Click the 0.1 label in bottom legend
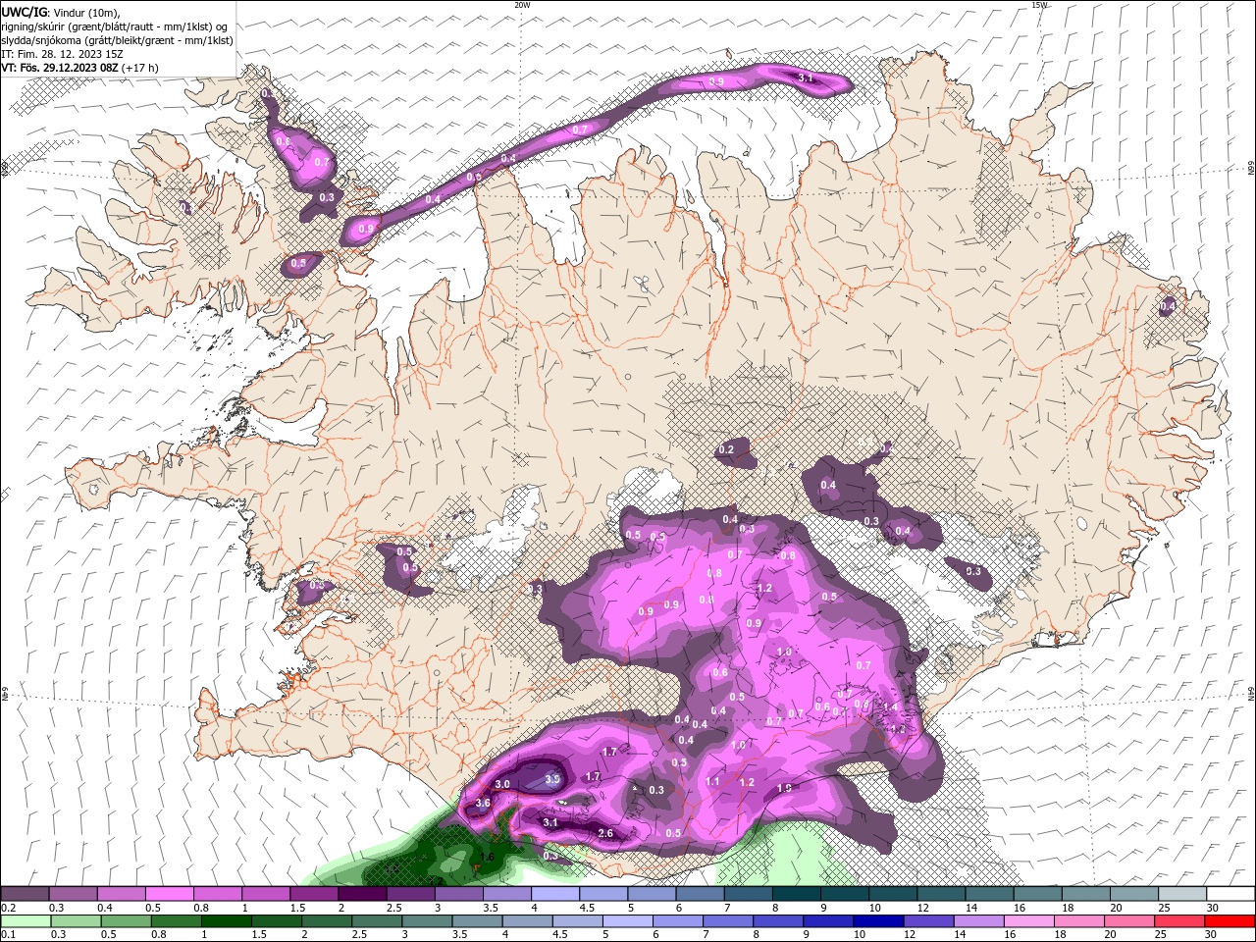The image size is (1256, 942). point(7,934)
